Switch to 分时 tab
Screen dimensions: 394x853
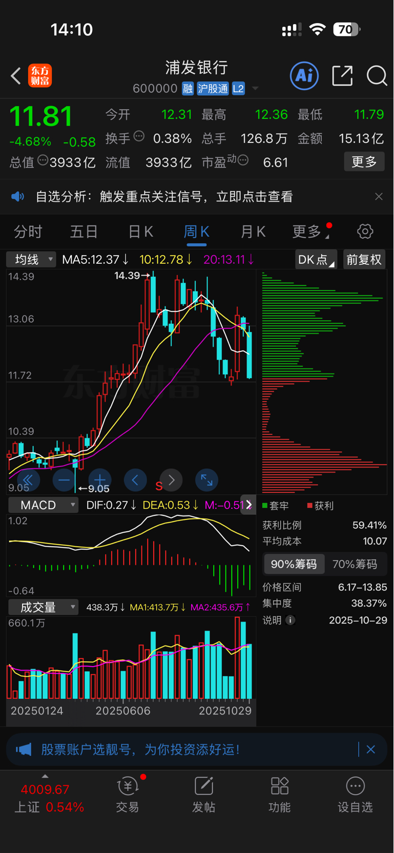point(28,232)
